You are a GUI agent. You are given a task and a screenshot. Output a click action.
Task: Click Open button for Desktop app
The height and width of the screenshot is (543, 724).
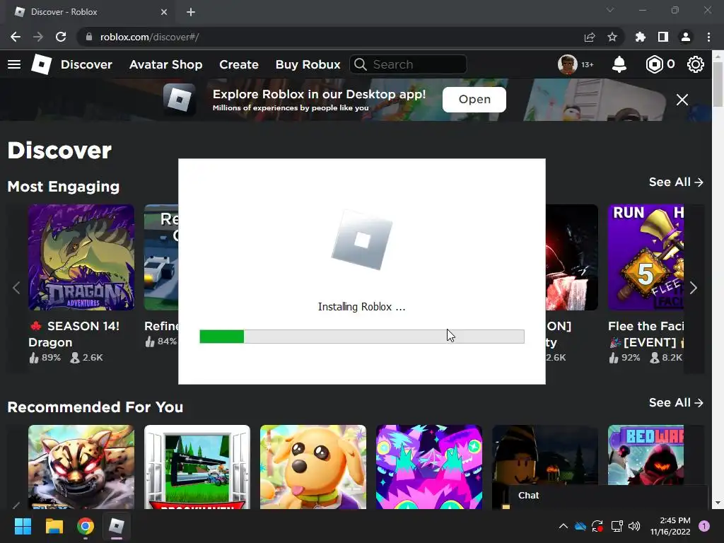pos(474,99)
